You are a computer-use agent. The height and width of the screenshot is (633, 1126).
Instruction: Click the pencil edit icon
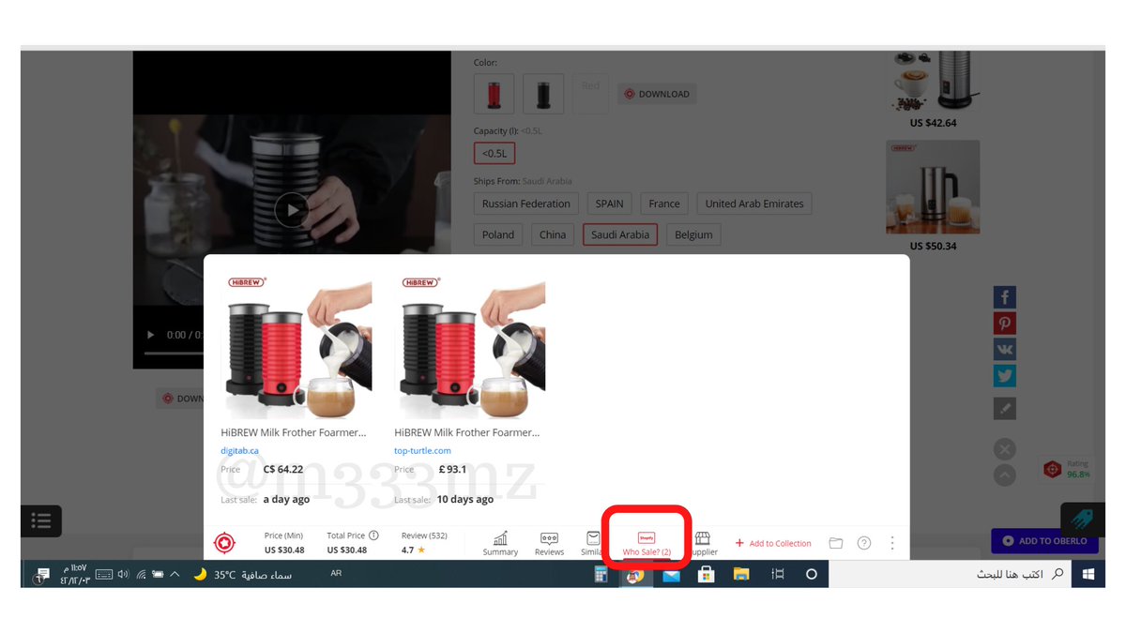[1005, 408]
